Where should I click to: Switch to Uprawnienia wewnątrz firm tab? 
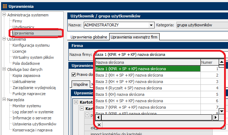pyautogui.click(x=134, y=37)
